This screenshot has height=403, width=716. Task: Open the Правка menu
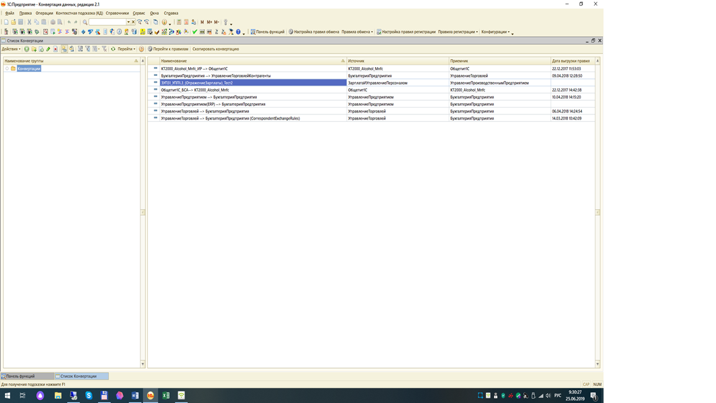[25, 13]
